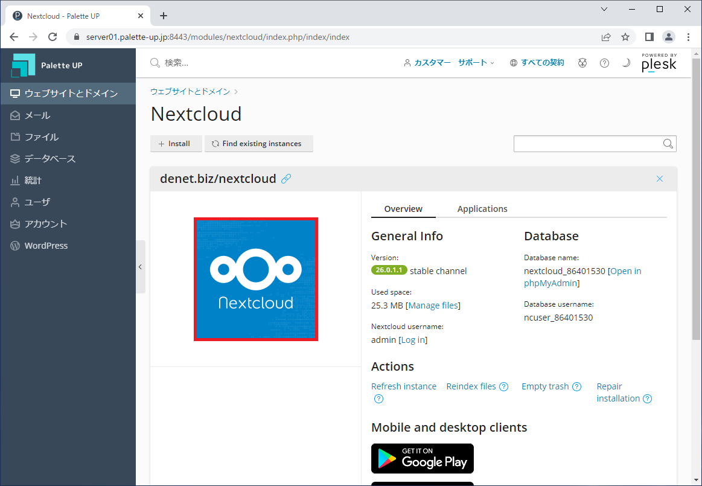
Task: Open the カスタマー サポート user dropdown
Action: (449, 63)
